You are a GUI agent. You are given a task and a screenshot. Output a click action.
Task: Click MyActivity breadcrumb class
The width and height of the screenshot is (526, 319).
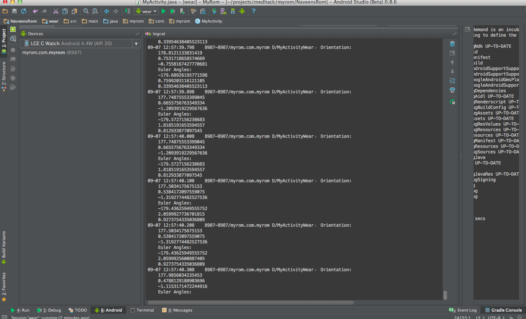pos(208,21)
